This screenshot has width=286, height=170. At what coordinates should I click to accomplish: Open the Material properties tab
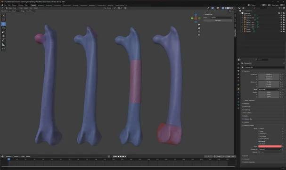click(x=238, y=108)
